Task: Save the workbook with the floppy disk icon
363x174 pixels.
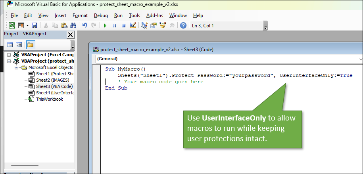Action: [35, 25]
